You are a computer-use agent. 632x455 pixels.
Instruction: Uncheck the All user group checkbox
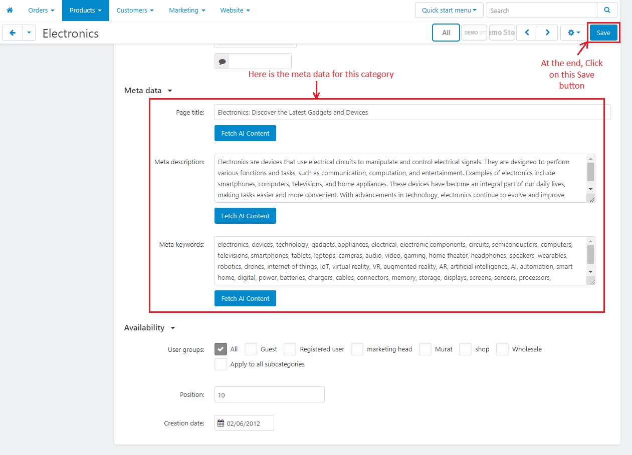click(x=221, y=349)
